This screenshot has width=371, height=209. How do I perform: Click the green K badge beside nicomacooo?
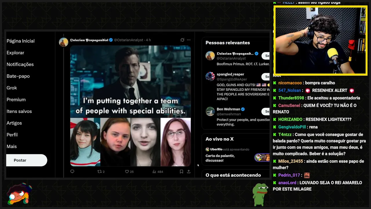(x=274, y=83)
